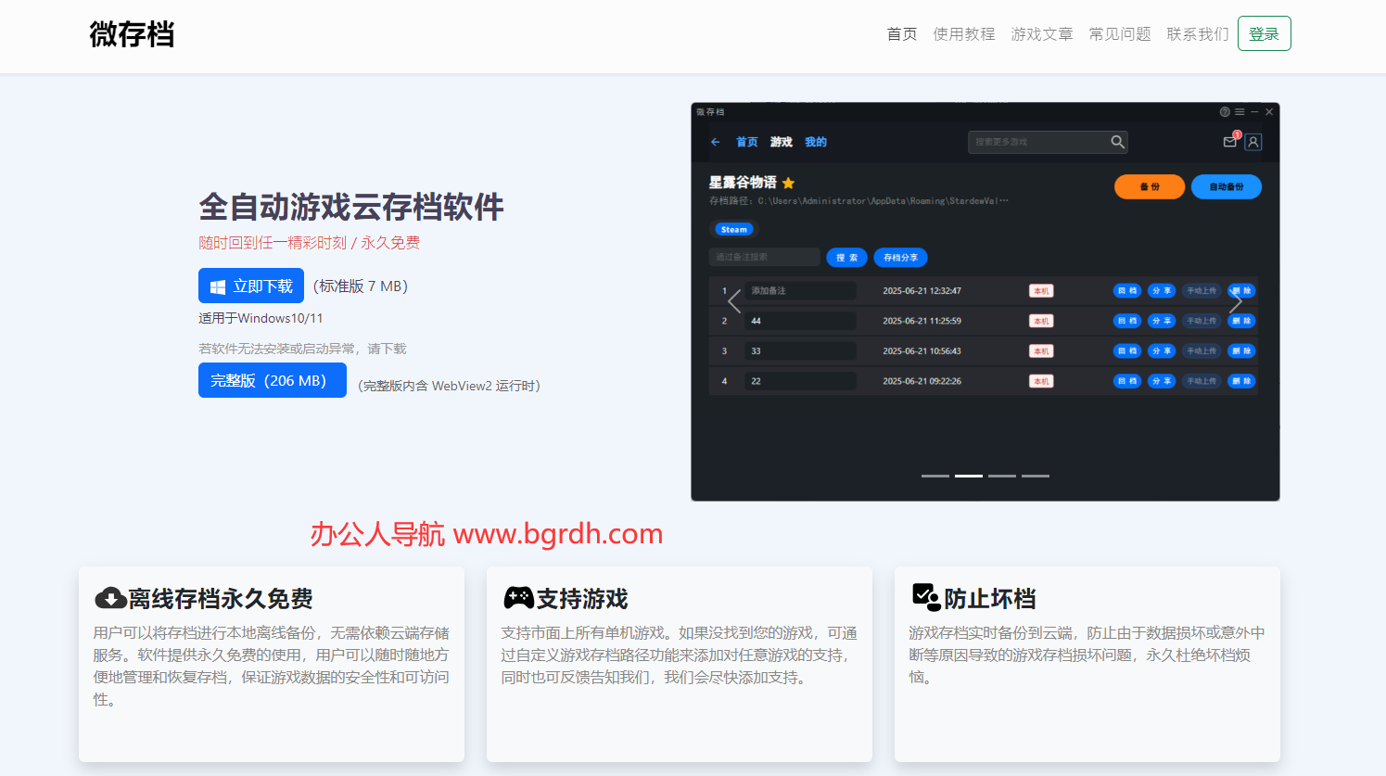
Task: Click the 适用于Windows10/11 text
Action: (x=261, y=318)
